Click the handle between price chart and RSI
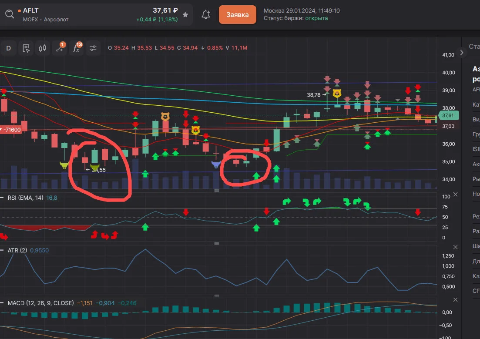This screenshot has width=480, height=339. coord(217,191)
